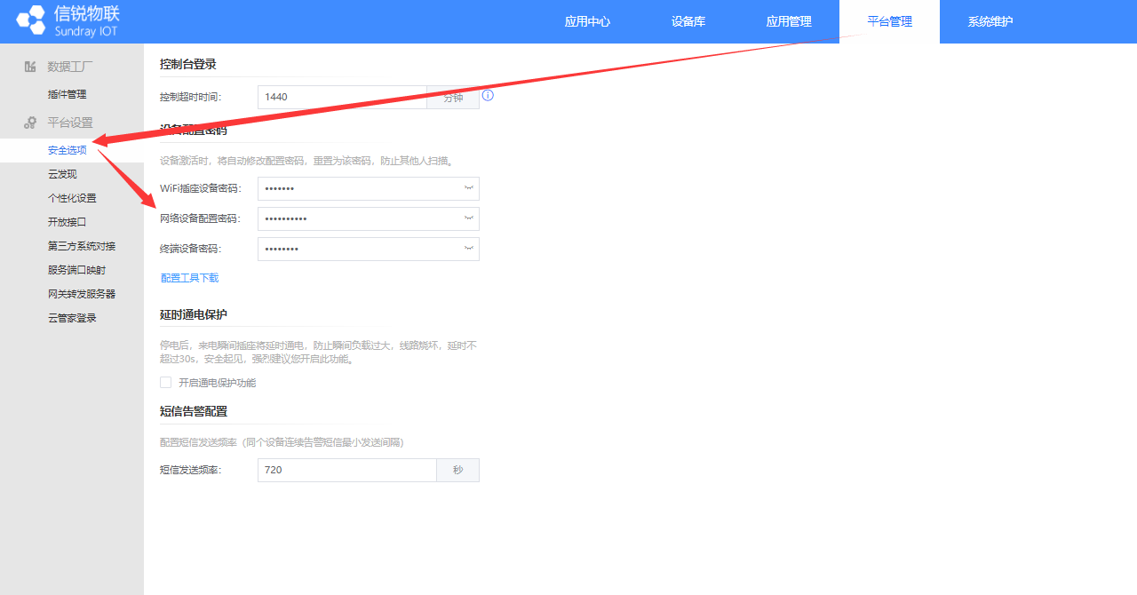Open 云发现 sidebar item
The height and width of the screenshot is (595, 1137).
tap(62, 174)
